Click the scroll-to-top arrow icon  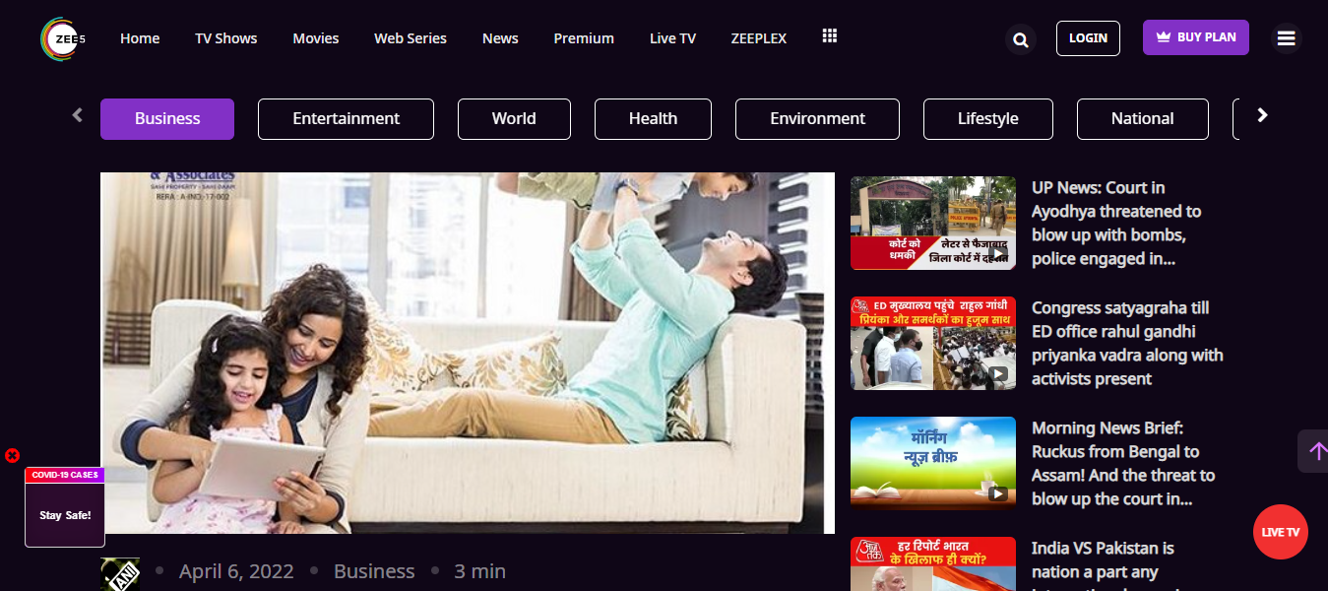pos(1316,451)
